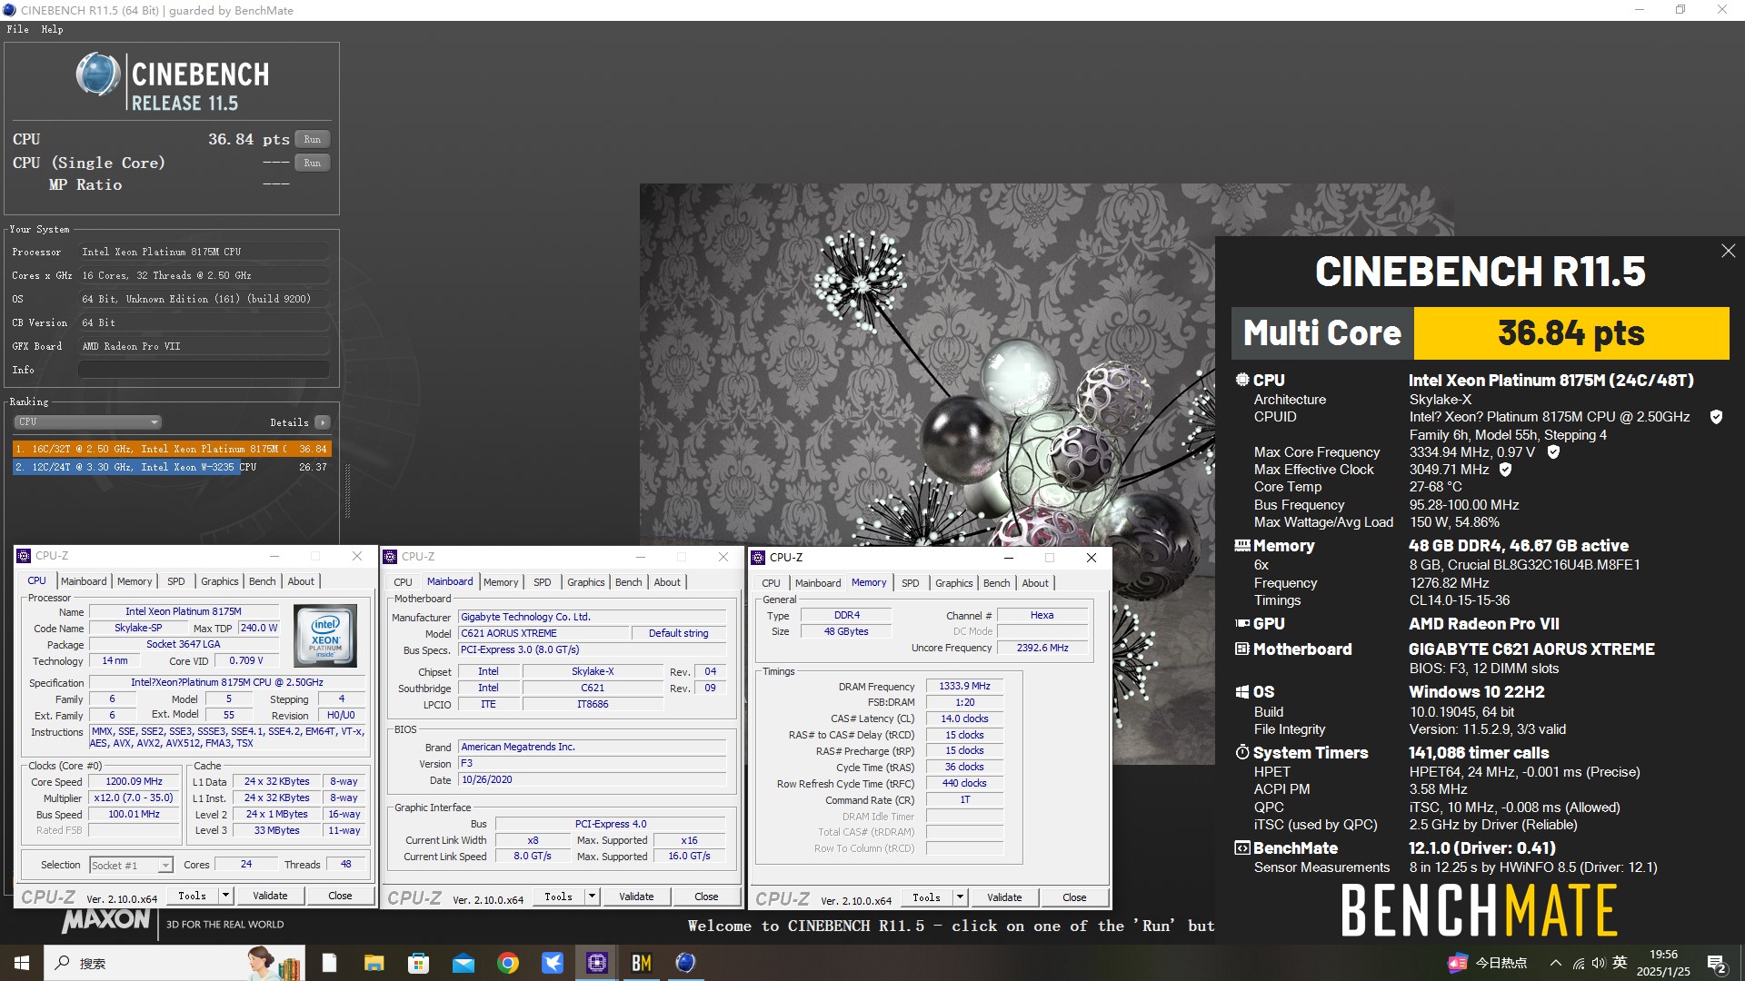Viewport: 1745px width, 981px height.
Task: Open File Explorer from taskbar
Action: pos(374,963)
